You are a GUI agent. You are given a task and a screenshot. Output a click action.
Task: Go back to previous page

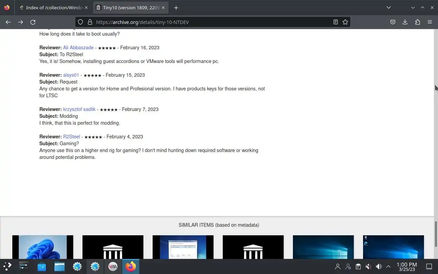tap(8, 22)
